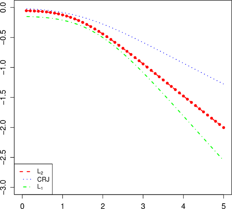This screenshot has width=232, height=209.
Task: Select the L1 legend label text
Action: click(x=39, y=187)
